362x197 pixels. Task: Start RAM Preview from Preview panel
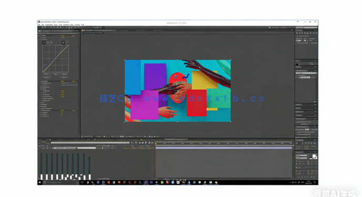pos(316,33)
